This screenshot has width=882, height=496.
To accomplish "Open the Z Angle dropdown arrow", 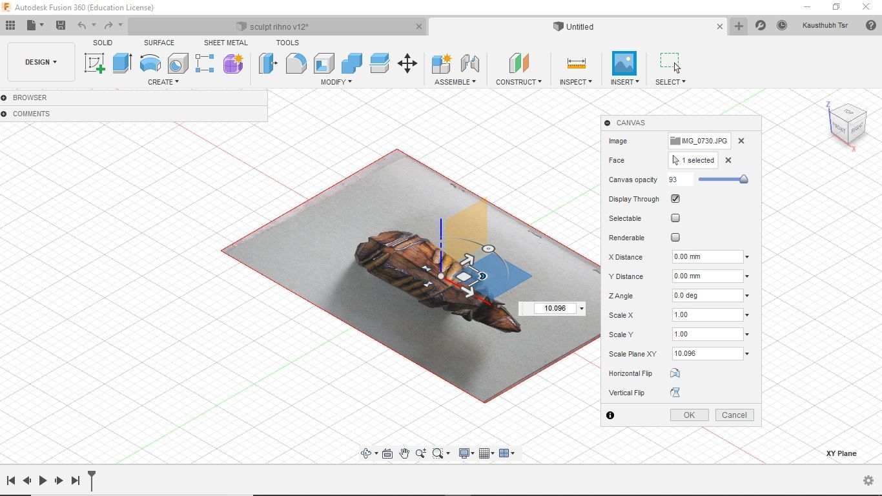I will pos(746,295).
